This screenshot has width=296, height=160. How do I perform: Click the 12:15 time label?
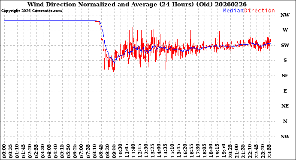pyautogui.click(x=140, y=151)
